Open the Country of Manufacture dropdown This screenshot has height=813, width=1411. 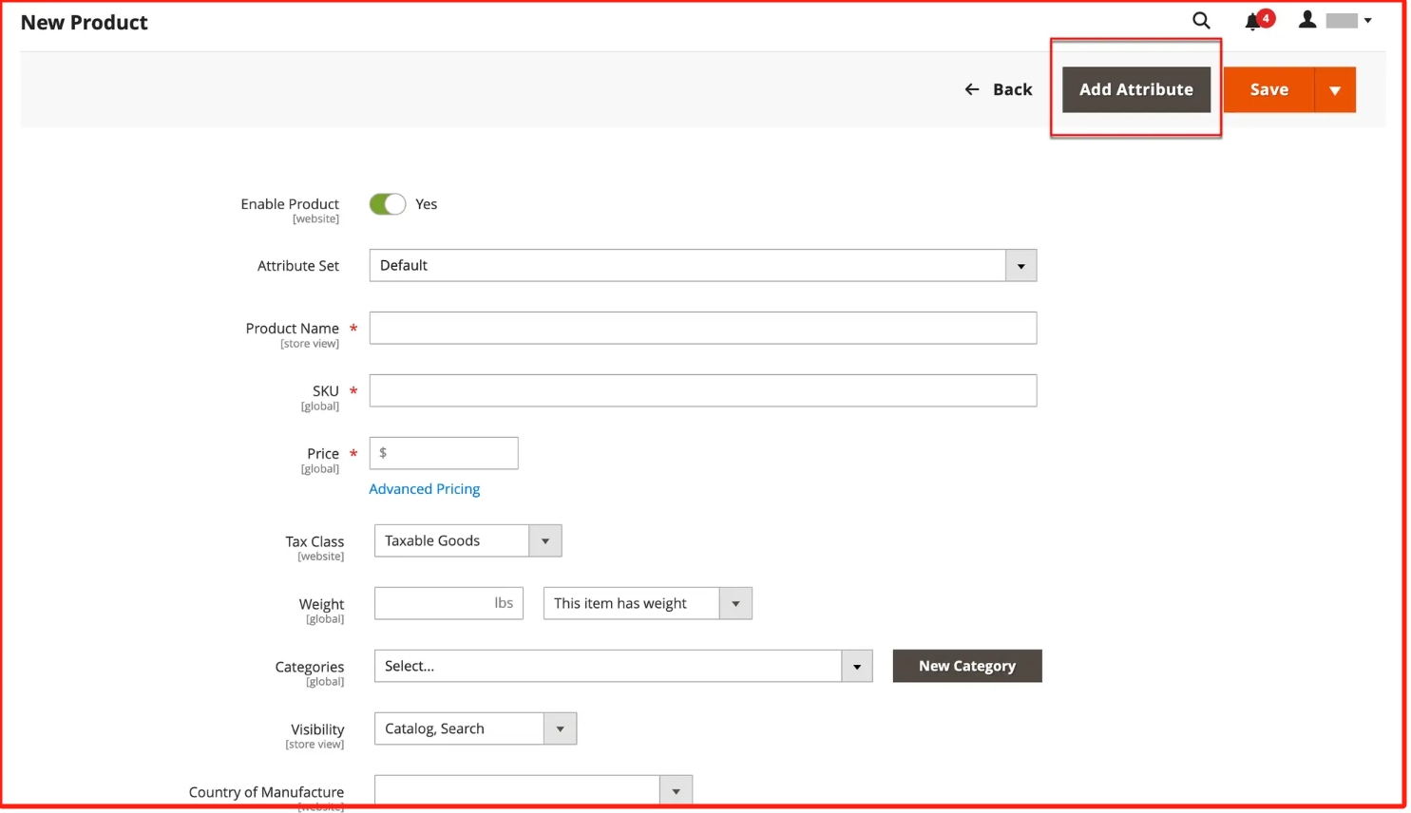[x=533, y=790]
